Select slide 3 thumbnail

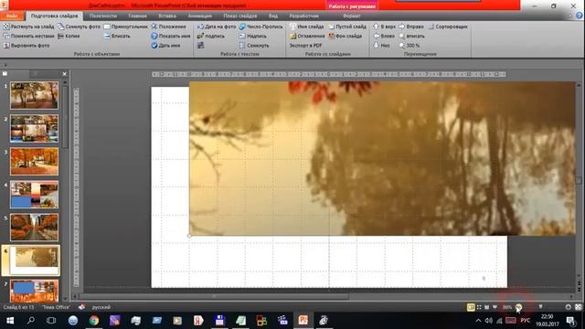(x=34, y=161)
